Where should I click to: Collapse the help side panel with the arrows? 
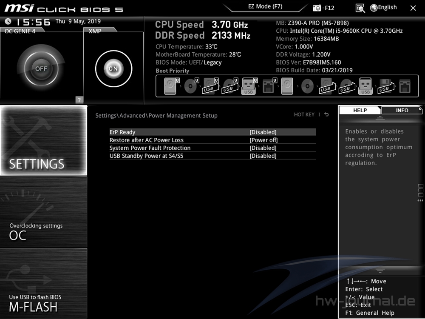[x=420, y=201]
